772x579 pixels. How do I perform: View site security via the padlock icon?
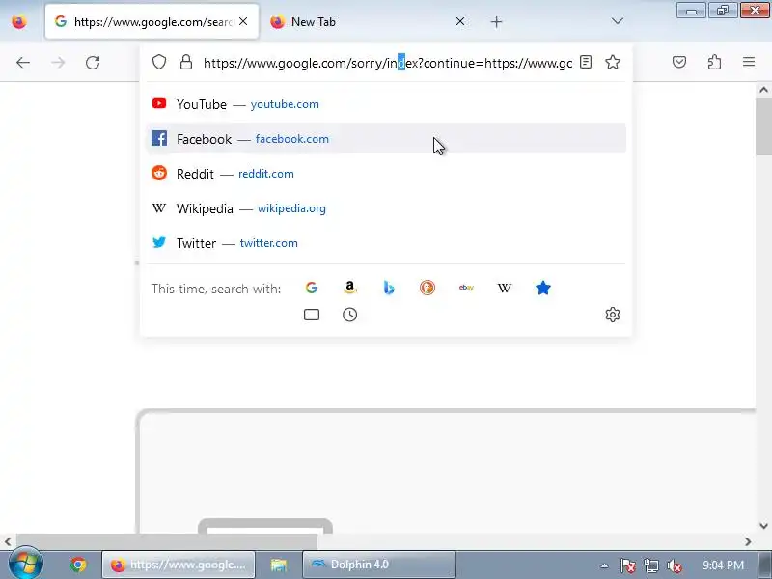pos(186,62)
